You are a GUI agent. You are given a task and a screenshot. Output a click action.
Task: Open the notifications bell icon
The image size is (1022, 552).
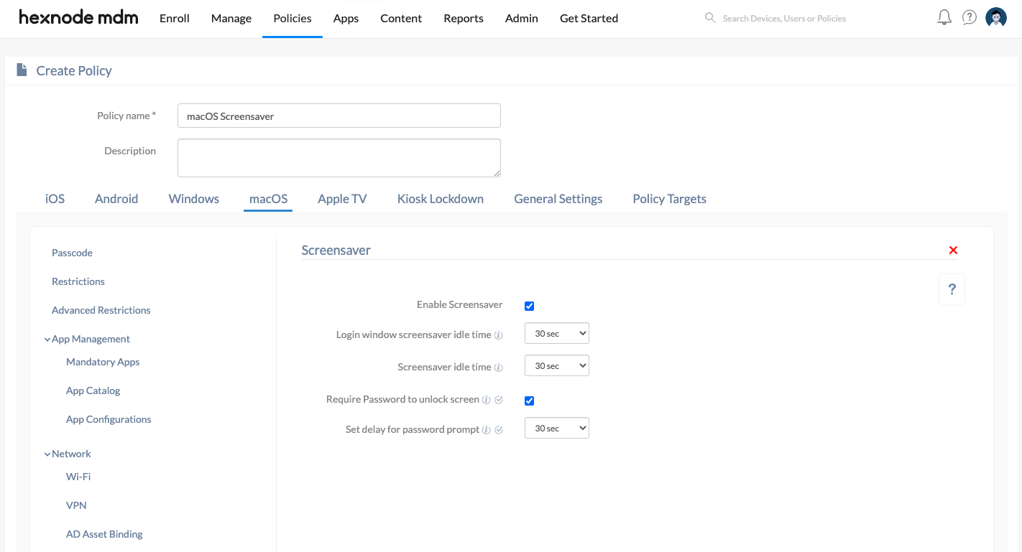944,18
